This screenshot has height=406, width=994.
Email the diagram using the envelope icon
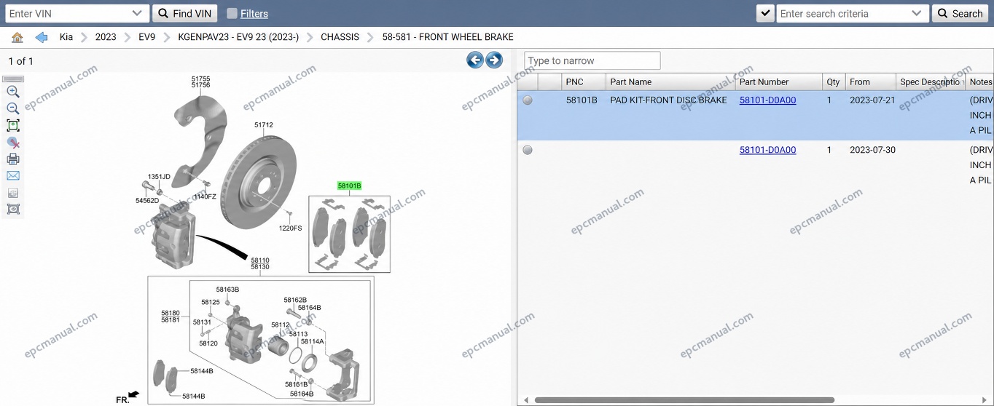12,176
